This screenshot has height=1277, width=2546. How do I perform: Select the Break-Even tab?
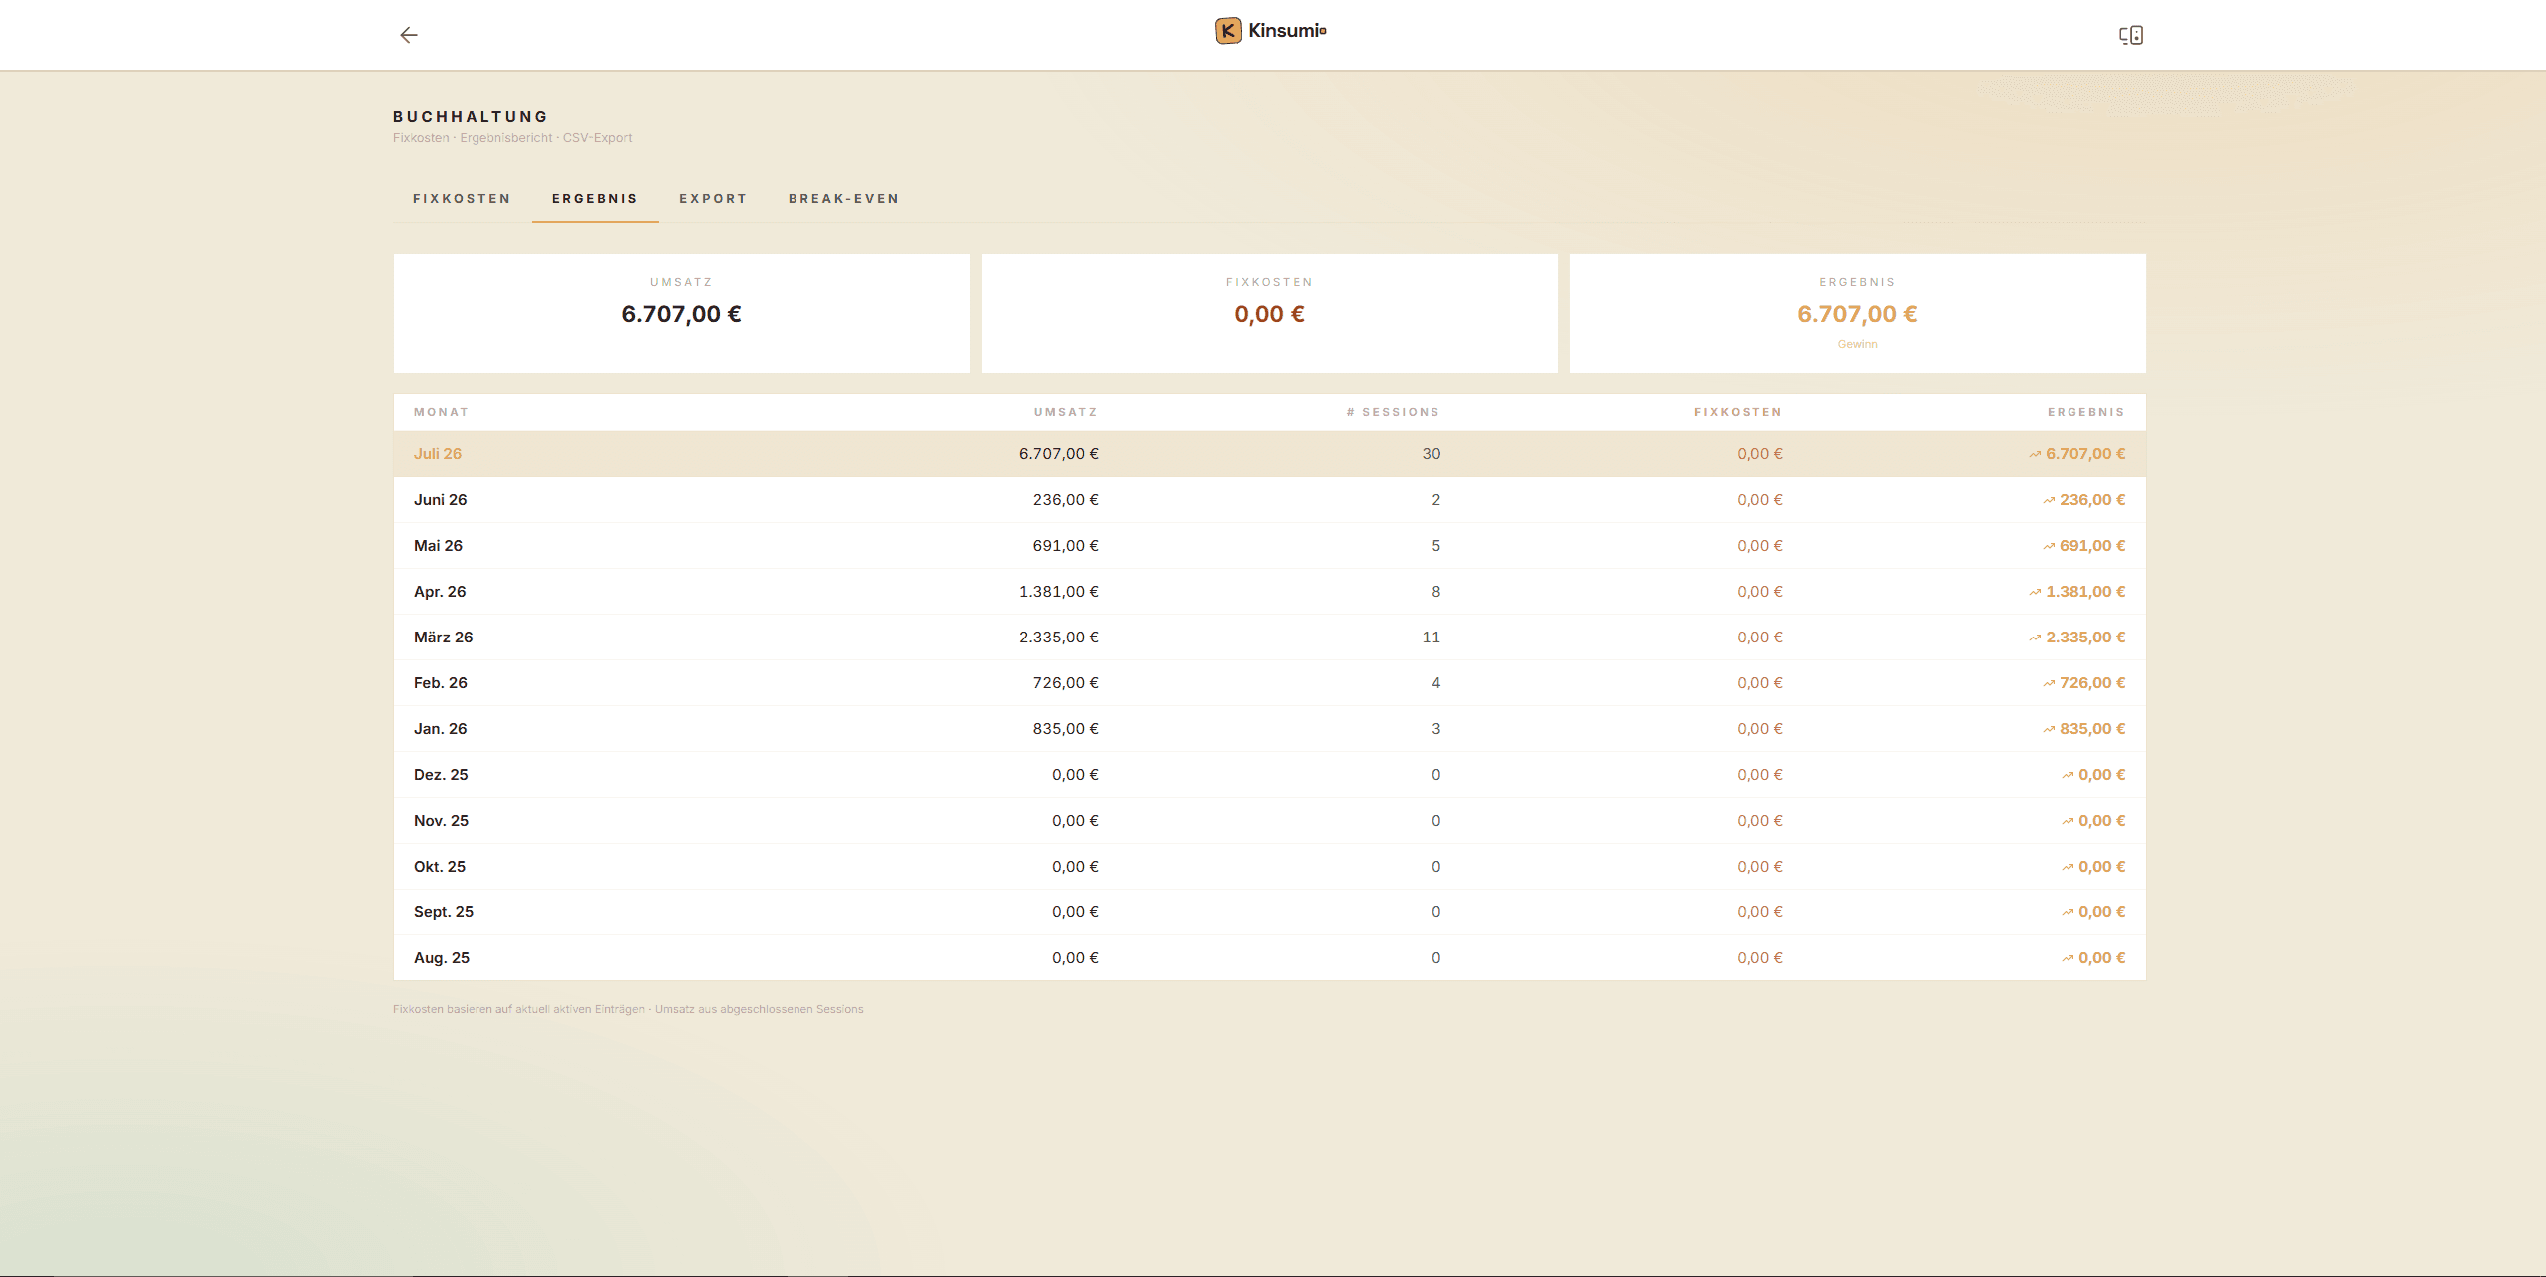pos(843,199)
